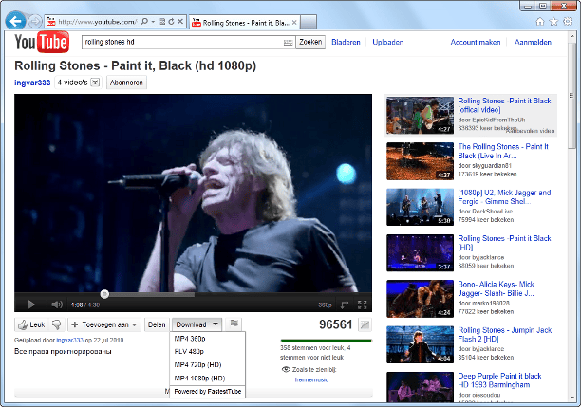The image size is (581, 407).
Task: Refresh the page with reload icon
Action: pos(171,22)
